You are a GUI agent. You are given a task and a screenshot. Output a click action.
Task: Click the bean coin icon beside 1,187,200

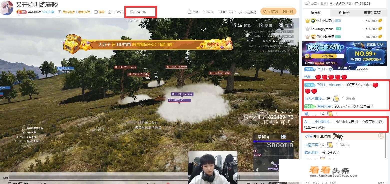click(x=380, y=37)
